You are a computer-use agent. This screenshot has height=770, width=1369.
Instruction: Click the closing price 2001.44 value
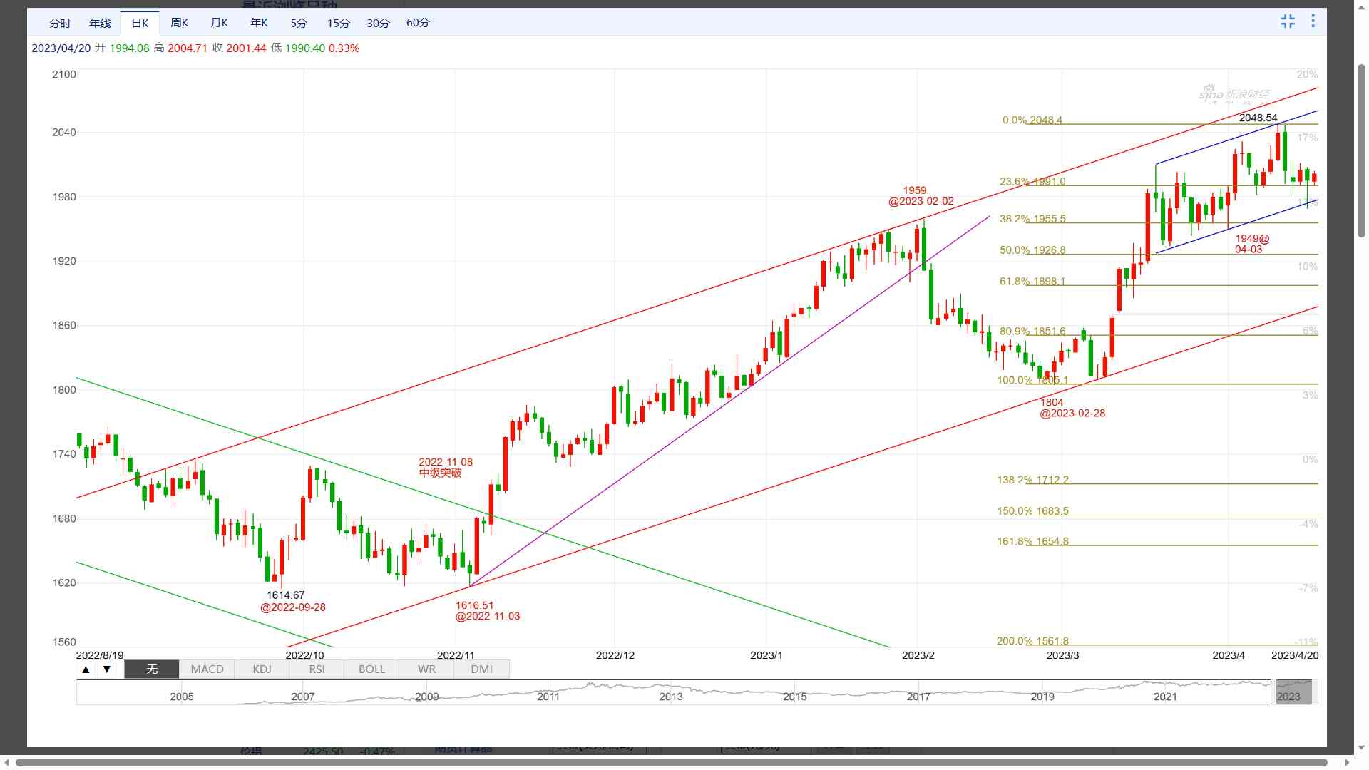(246, 48)
